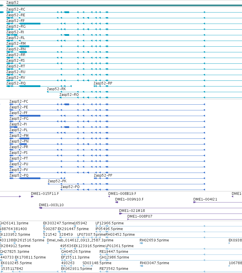
Task: Select the Zasp52-PS protein label
Action: (18, 153)
